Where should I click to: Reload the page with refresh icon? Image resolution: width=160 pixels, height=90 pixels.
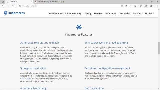[x=13, y=6]
